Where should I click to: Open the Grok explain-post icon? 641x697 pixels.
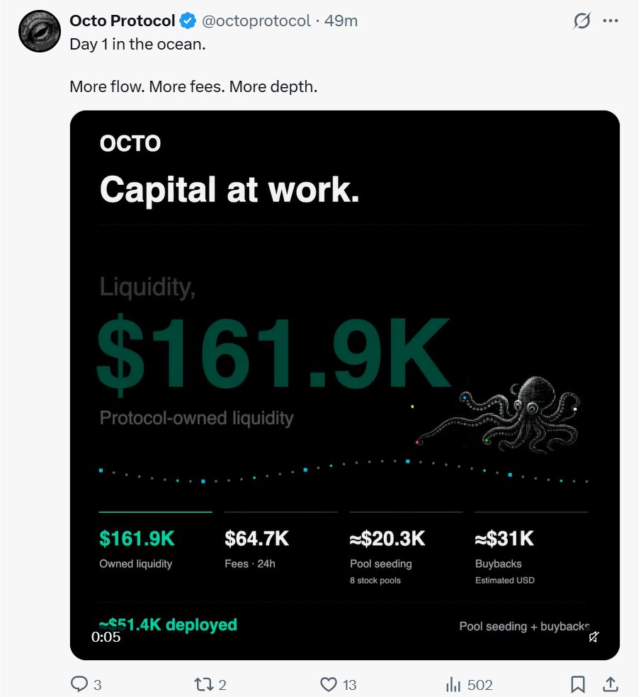[x=582, y=21]
